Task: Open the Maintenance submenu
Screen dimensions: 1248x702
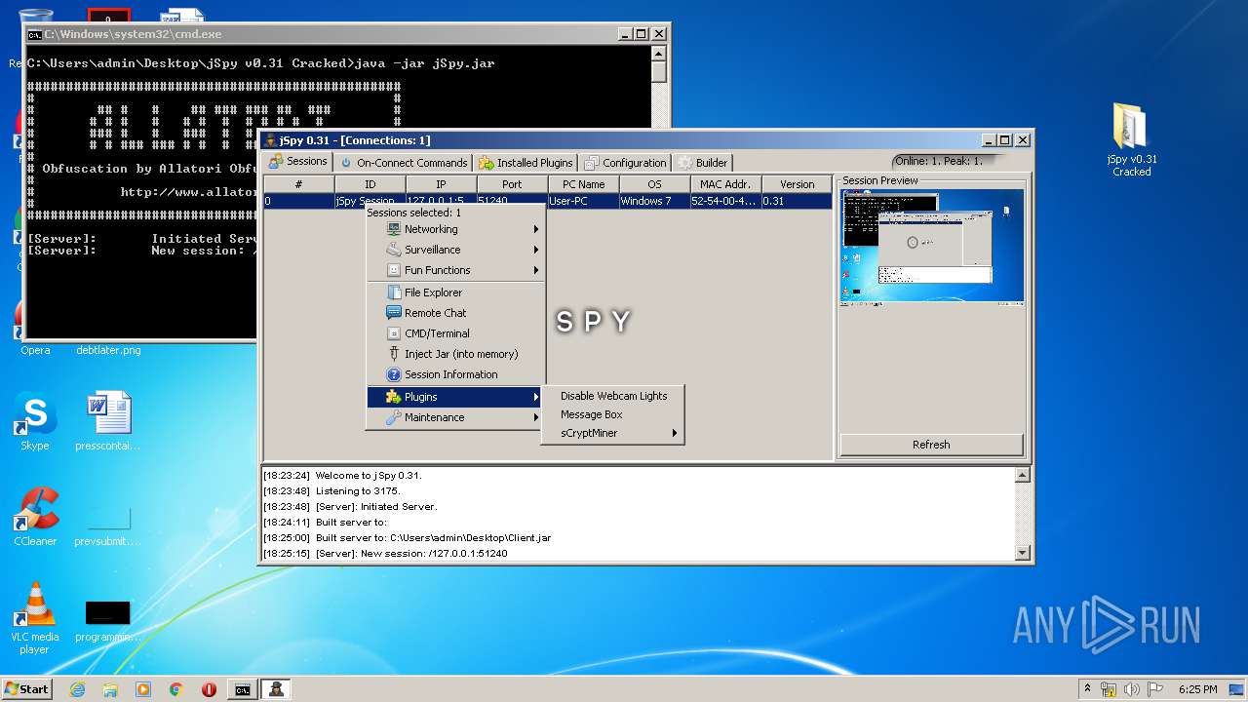Action: pyautogui.click(x=455, y=417)
